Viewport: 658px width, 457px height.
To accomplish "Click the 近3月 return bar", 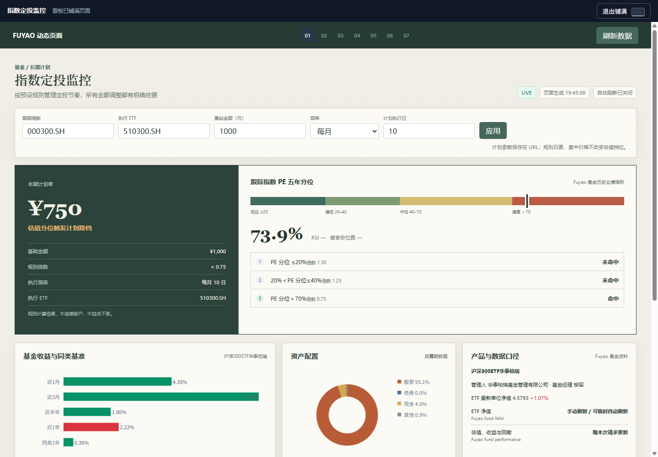I will [x=161, y=397].
